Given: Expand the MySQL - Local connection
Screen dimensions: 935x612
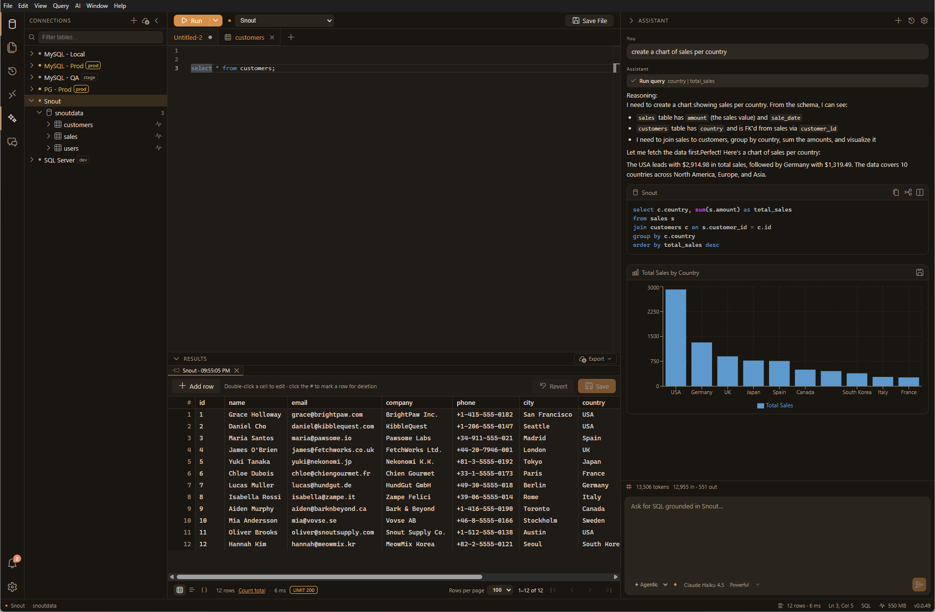Looking at the screenshot, I should 32,53.
